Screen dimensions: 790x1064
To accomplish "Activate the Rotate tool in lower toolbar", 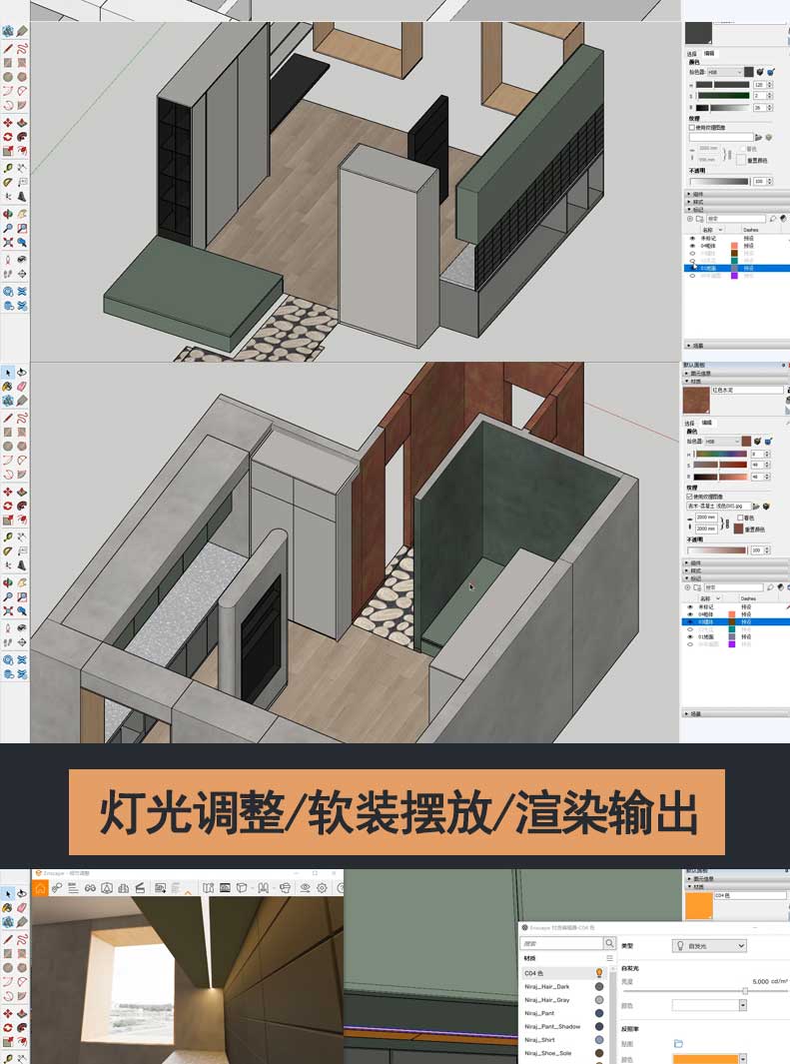I will pos(8,506).
